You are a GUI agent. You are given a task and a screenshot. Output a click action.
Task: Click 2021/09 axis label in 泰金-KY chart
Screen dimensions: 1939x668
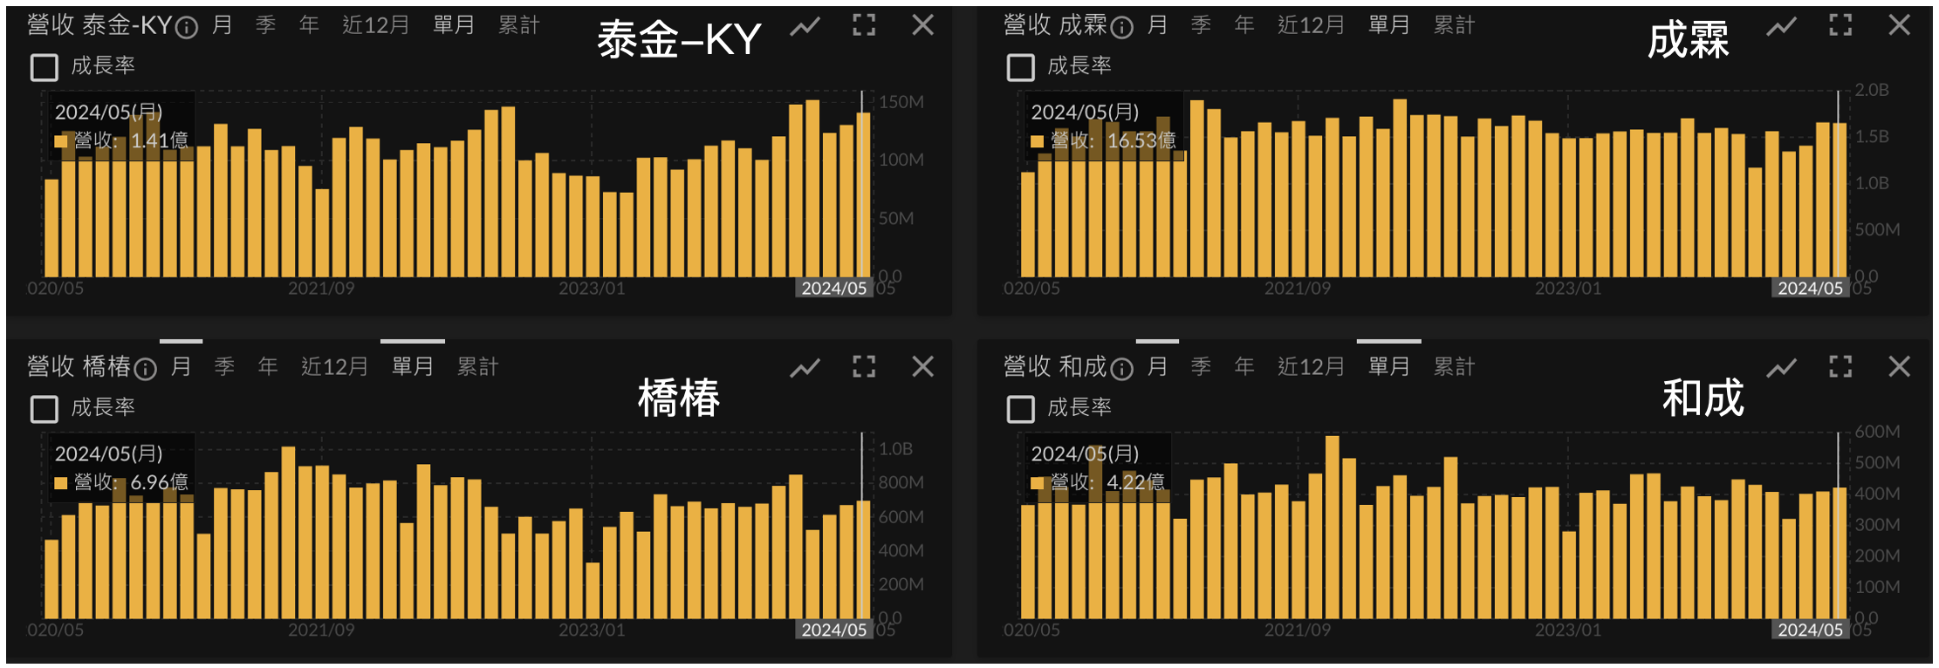click(322, 289)
